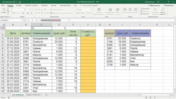
Task: Click the Insert cells icon in ribbon
Action: coord(125,10)
